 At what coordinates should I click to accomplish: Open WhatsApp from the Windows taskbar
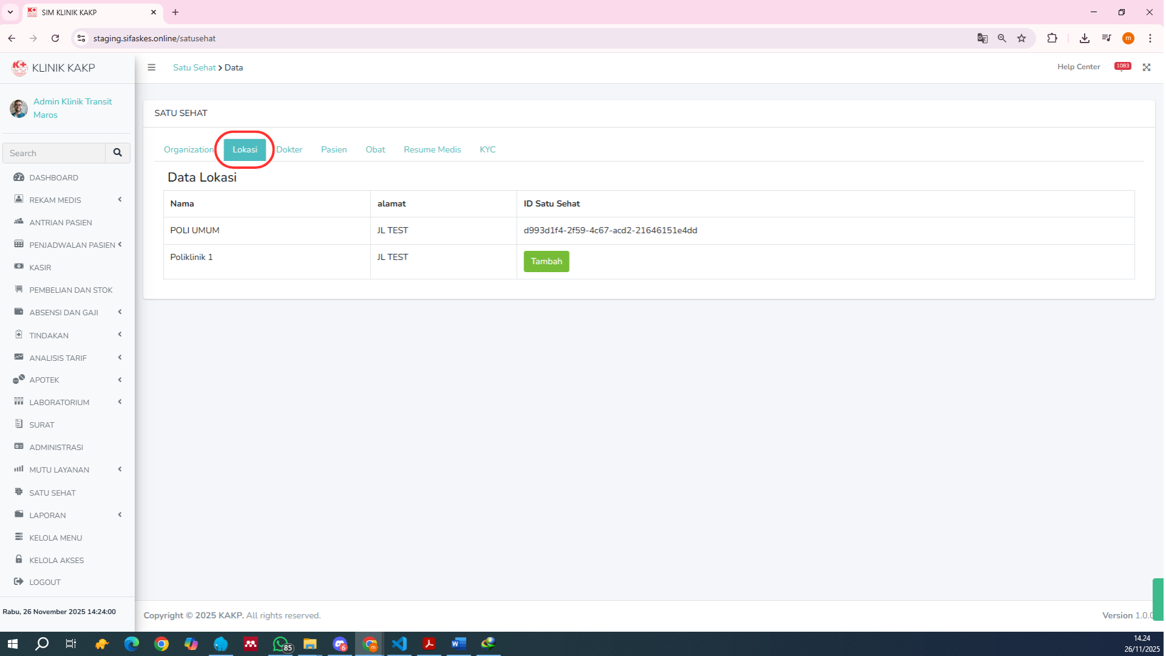coord(281,644)
